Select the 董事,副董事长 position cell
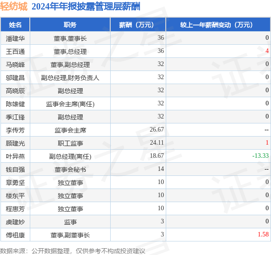Screen dimensions: 271x255 tap(70, 235)
